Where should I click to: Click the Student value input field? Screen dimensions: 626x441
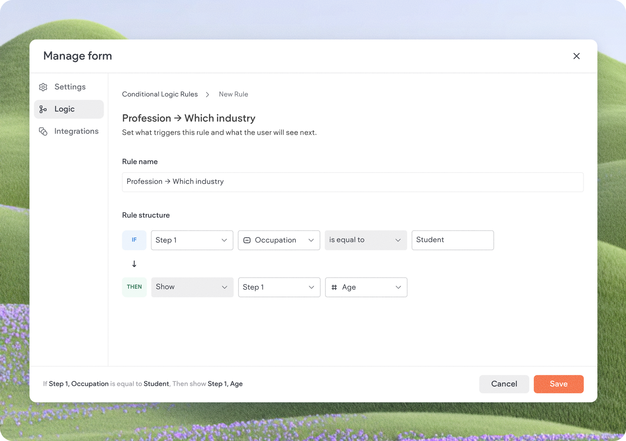[x=453, y=240]
